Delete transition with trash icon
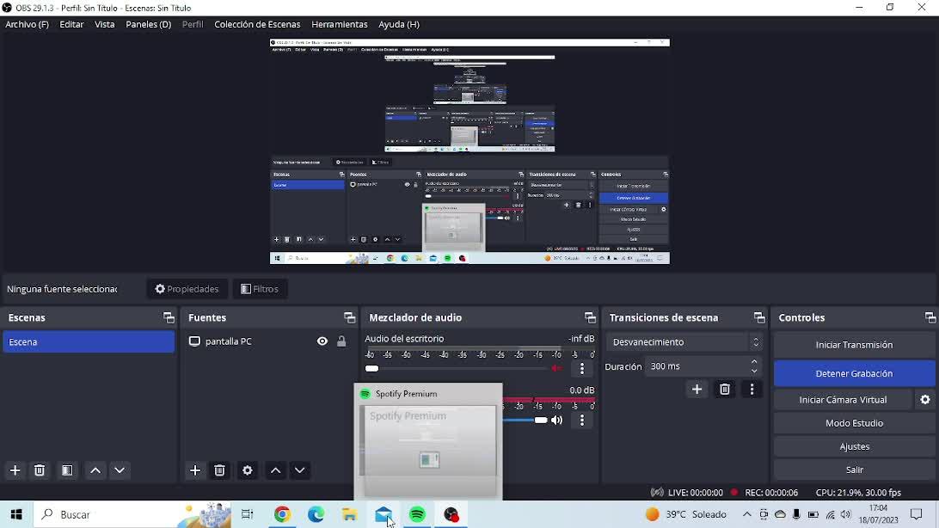 (x=725, y=390)
